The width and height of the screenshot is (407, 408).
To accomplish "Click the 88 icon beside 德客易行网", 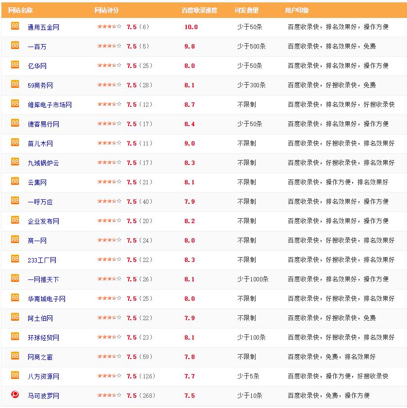I will 15,123.
